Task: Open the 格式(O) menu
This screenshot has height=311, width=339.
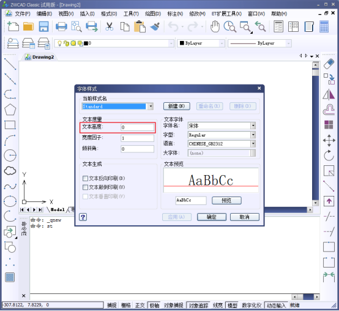Action: [x=109, y=14]
